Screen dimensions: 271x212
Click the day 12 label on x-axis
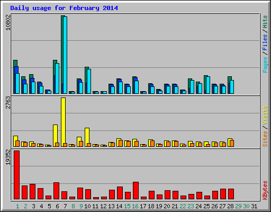[x=103, y=206]
